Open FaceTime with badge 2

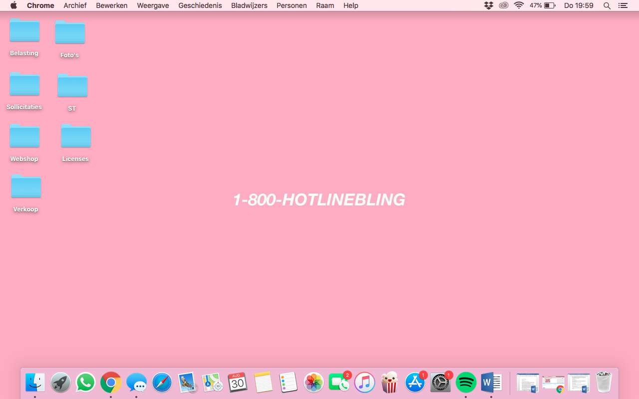pos(339,383)
